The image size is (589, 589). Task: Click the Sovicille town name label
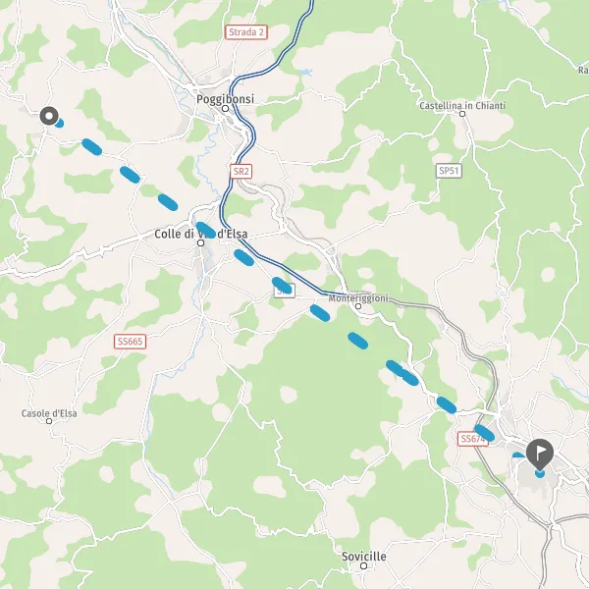click(x=364, y=557)
